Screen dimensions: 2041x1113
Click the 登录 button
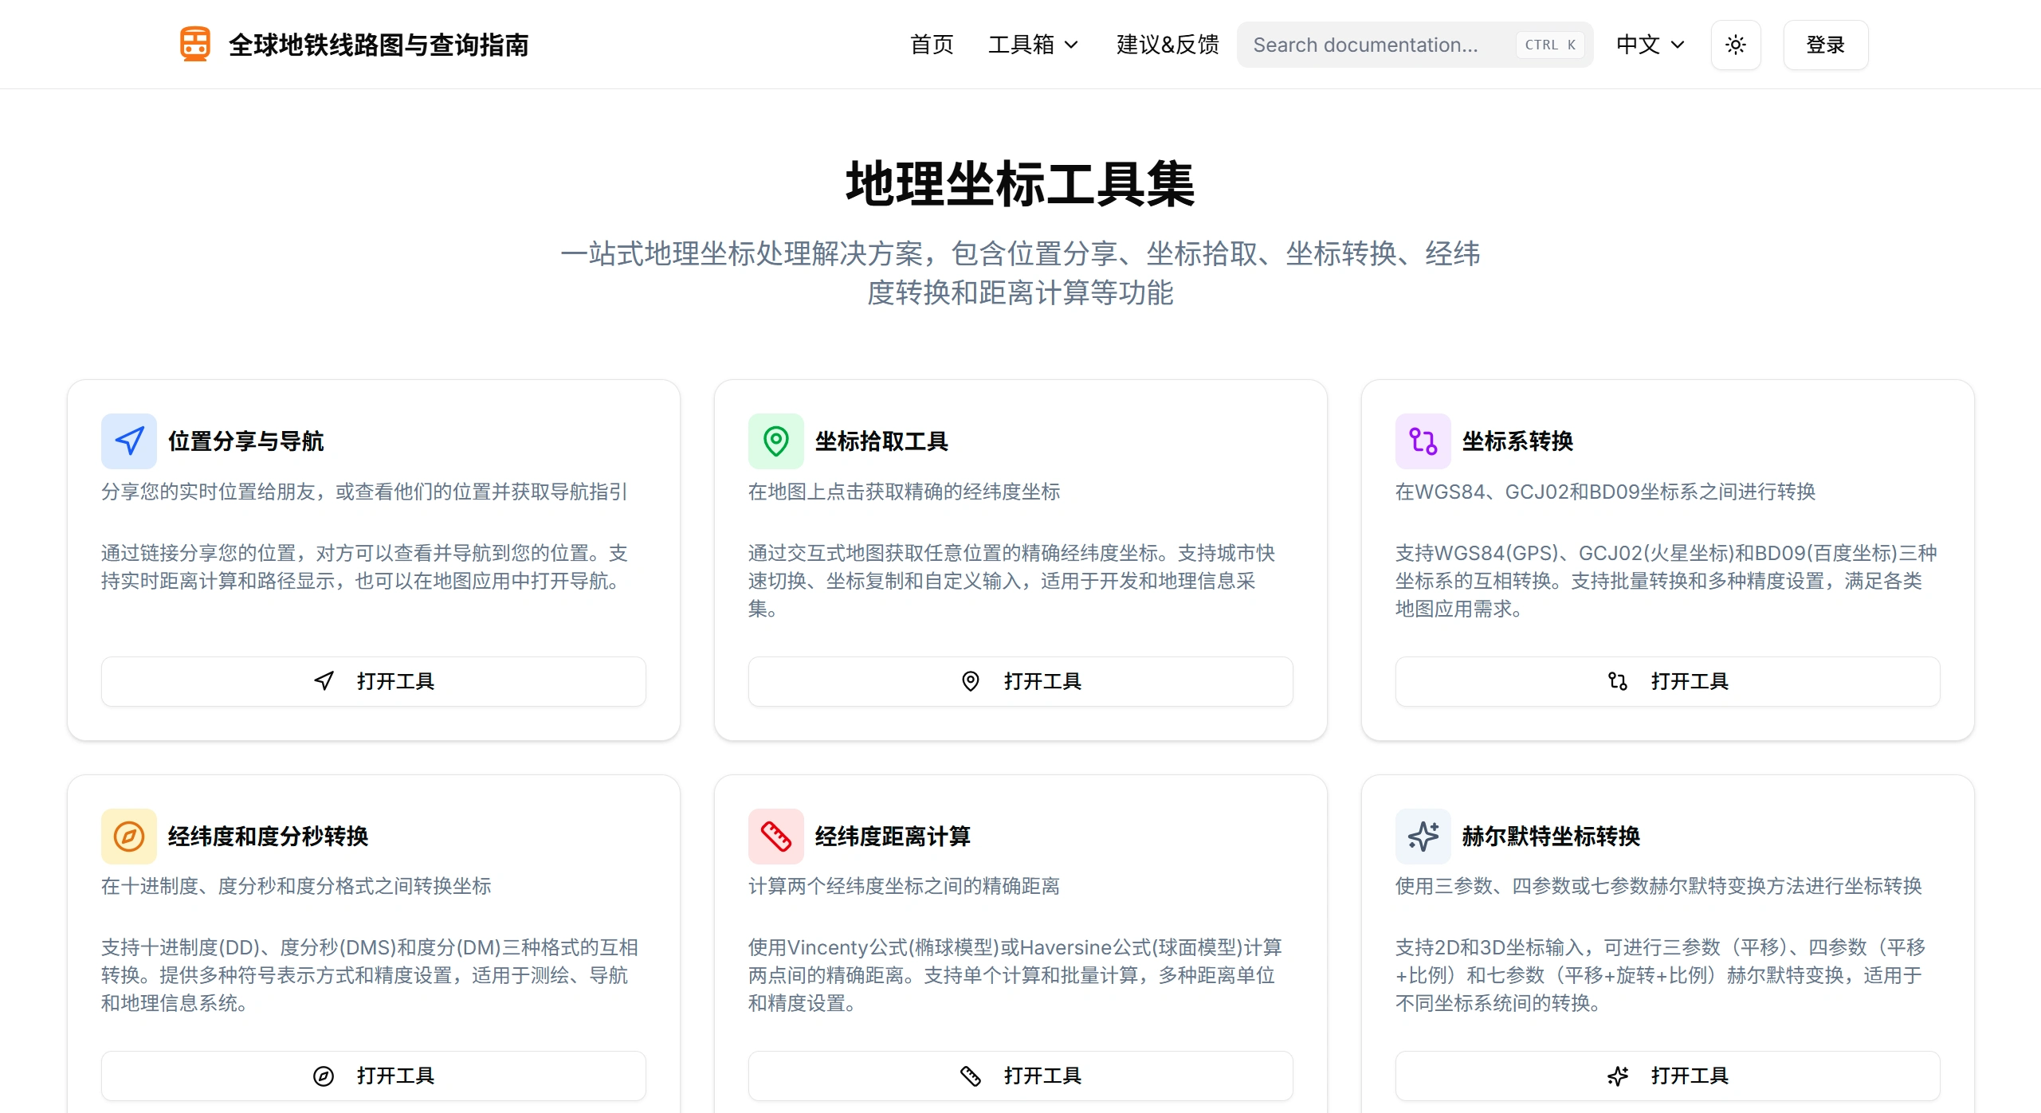coord(1825,45)
